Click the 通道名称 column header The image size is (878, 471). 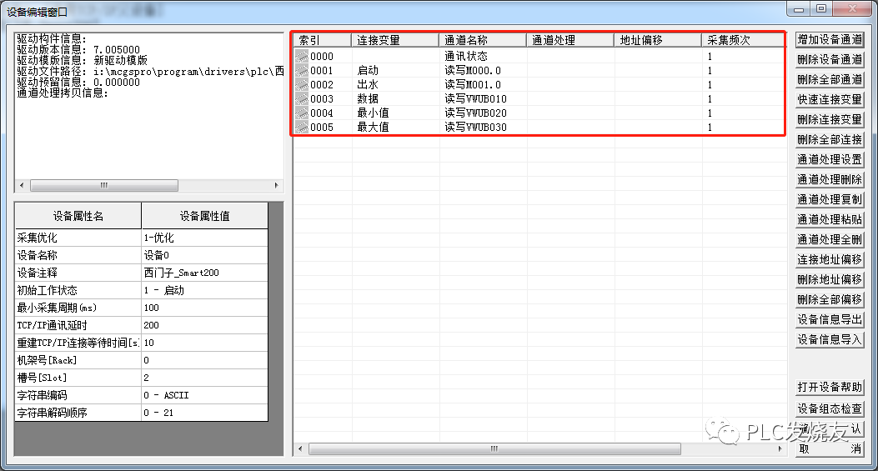click(x=483, y=40)
